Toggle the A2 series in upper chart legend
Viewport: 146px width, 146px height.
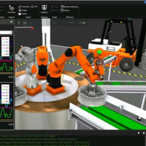coord(6,42)
